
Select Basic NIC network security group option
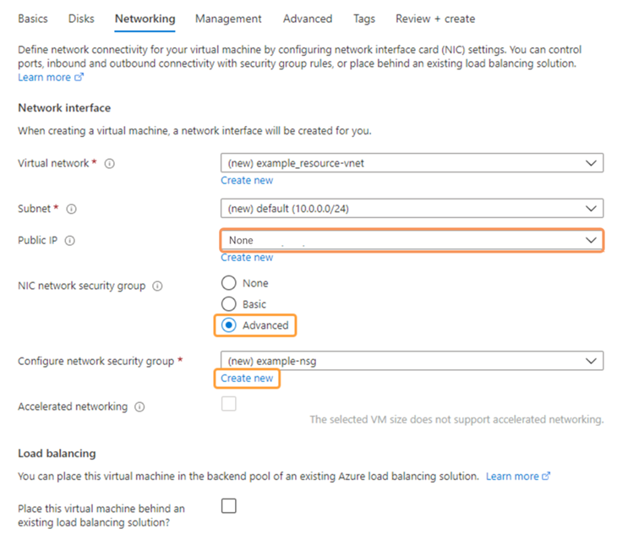pyautogui.click(x=228, y=304)
